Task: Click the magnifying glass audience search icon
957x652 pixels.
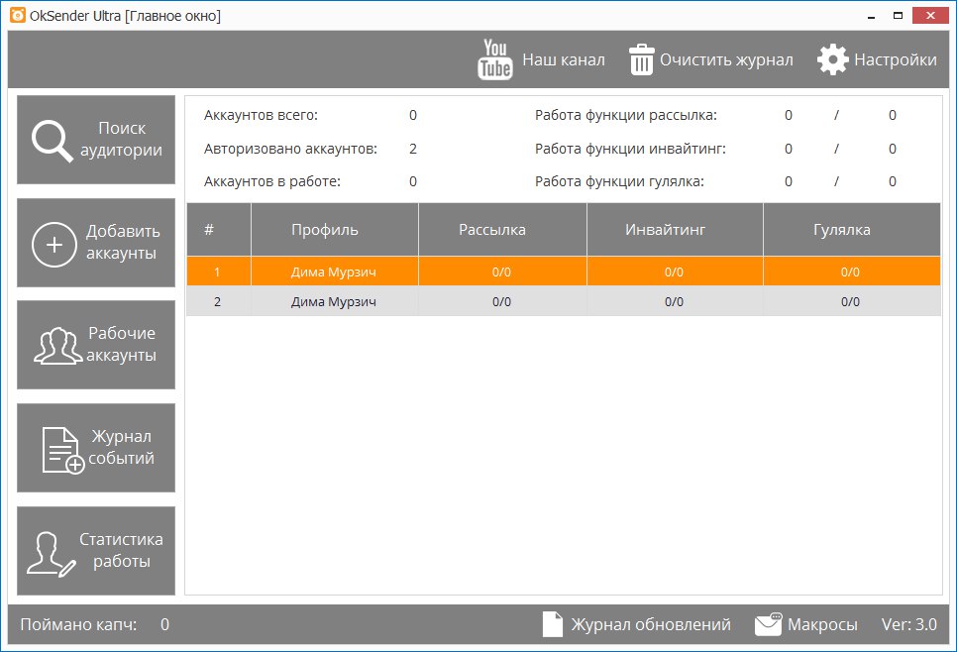Action: (x=52, y=140)
